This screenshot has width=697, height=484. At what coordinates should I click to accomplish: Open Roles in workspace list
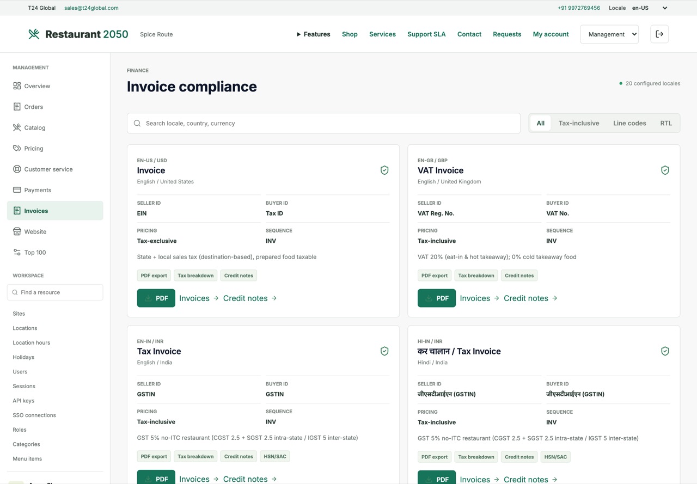pos(20,430)
